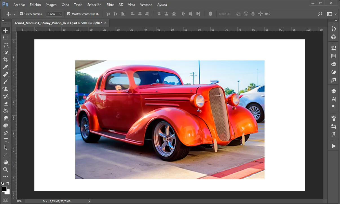Select the Zoom tool
340x204 pixels.
coord(6,169)
